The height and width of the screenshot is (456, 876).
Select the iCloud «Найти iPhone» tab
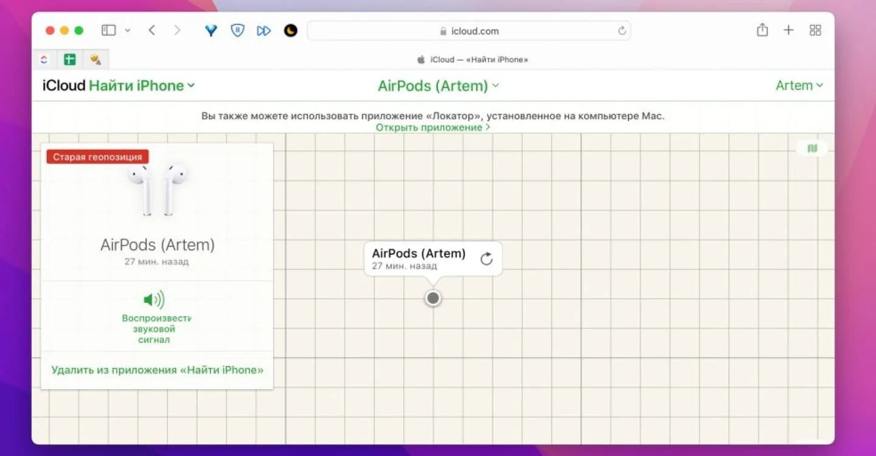[x=472, y=60]
